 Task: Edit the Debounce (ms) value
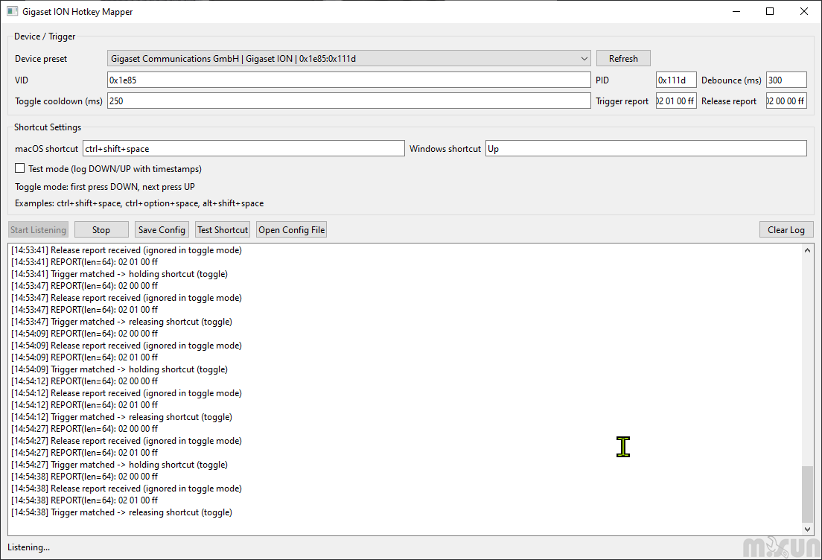click(786, 80)
